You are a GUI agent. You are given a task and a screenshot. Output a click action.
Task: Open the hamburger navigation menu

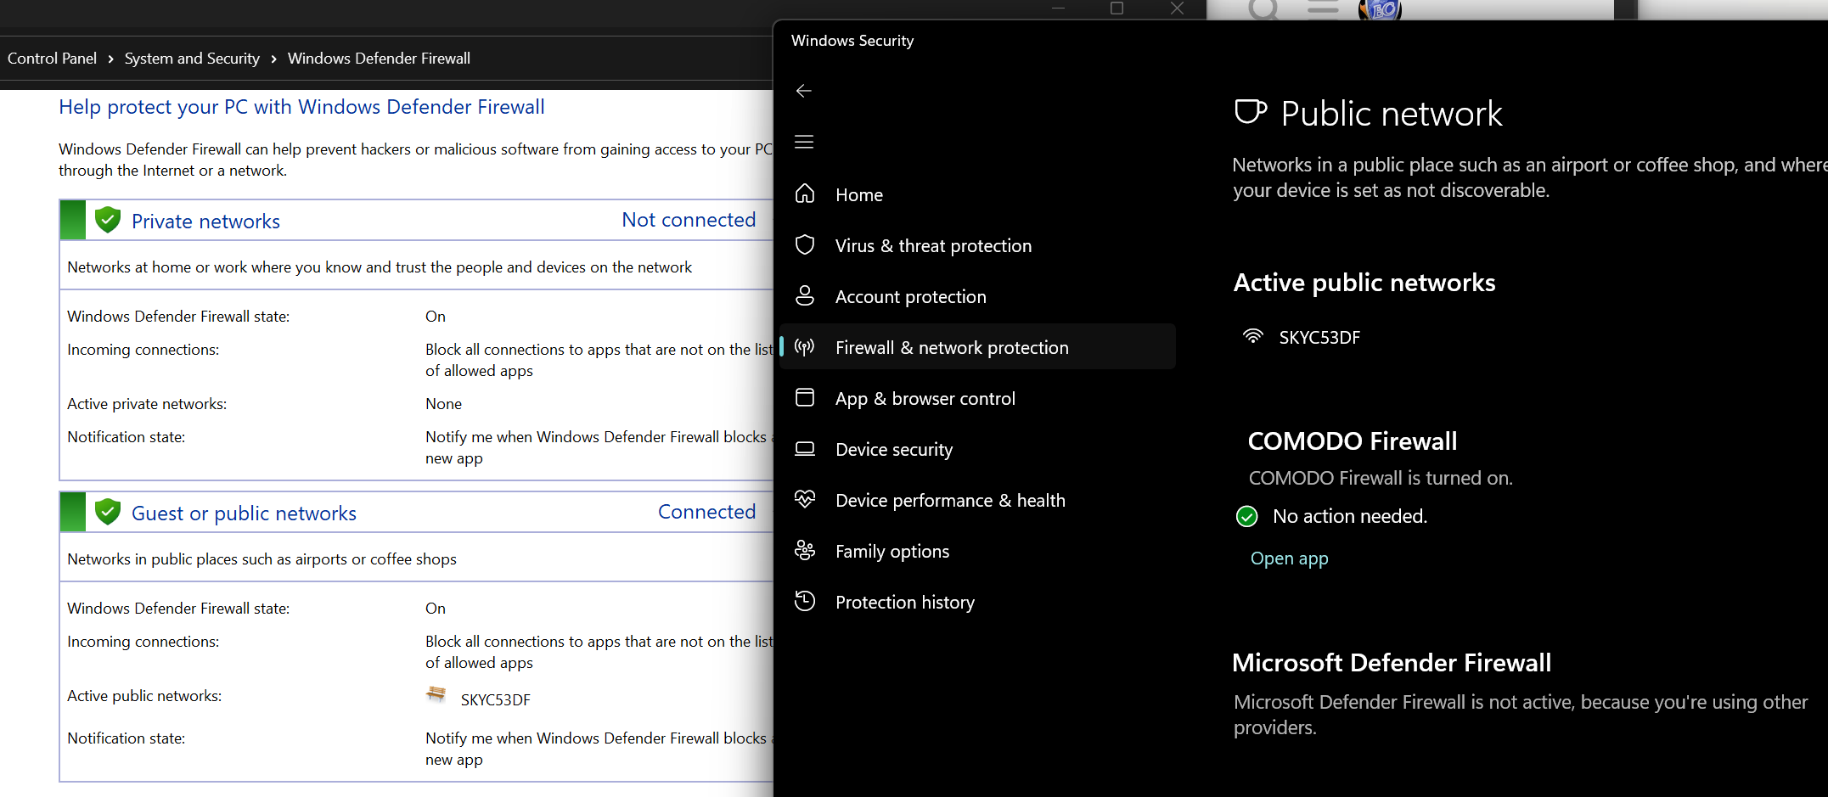[804, 142]
